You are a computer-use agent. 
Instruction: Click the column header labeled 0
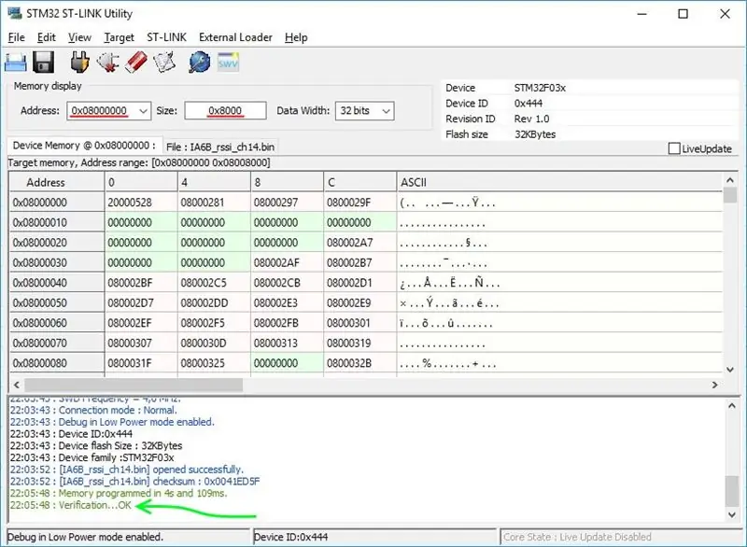coord(141,182)
